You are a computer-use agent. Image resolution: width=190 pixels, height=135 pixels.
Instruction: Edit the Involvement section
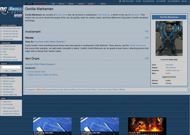pyautogui.click(x=147, y=31)
